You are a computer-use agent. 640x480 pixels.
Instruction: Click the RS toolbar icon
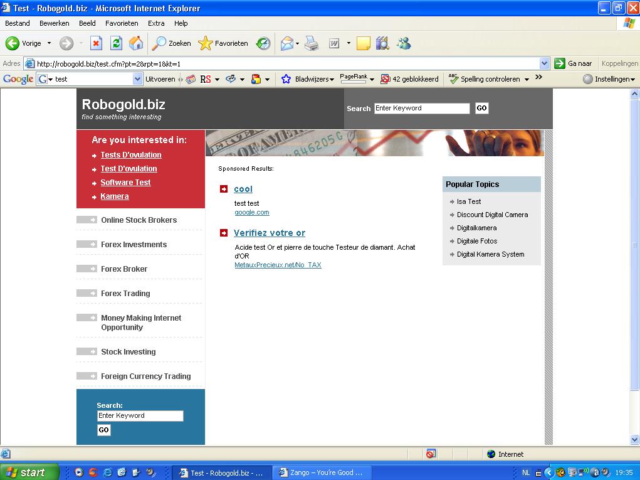[206, 79]
